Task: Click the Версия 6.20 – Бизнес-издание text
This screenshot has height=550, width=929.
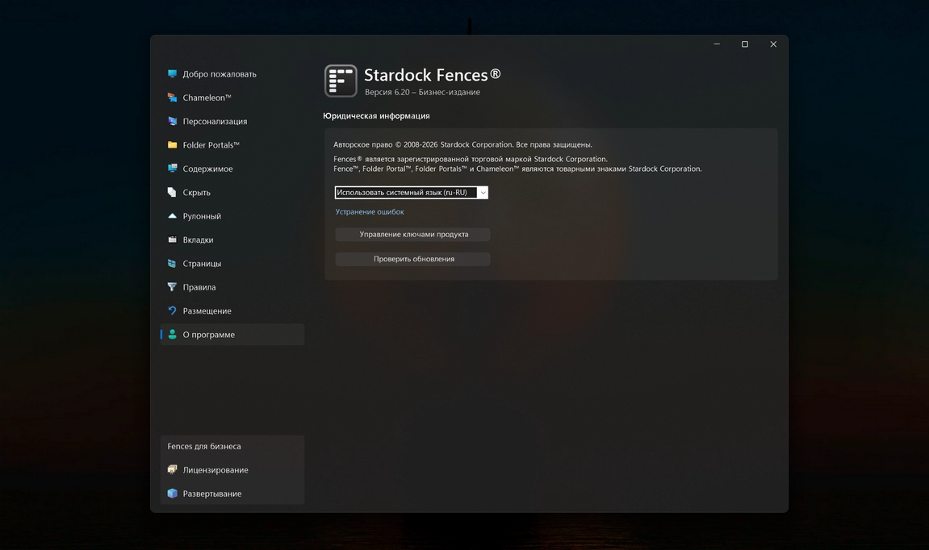Action: coord(422,93)
